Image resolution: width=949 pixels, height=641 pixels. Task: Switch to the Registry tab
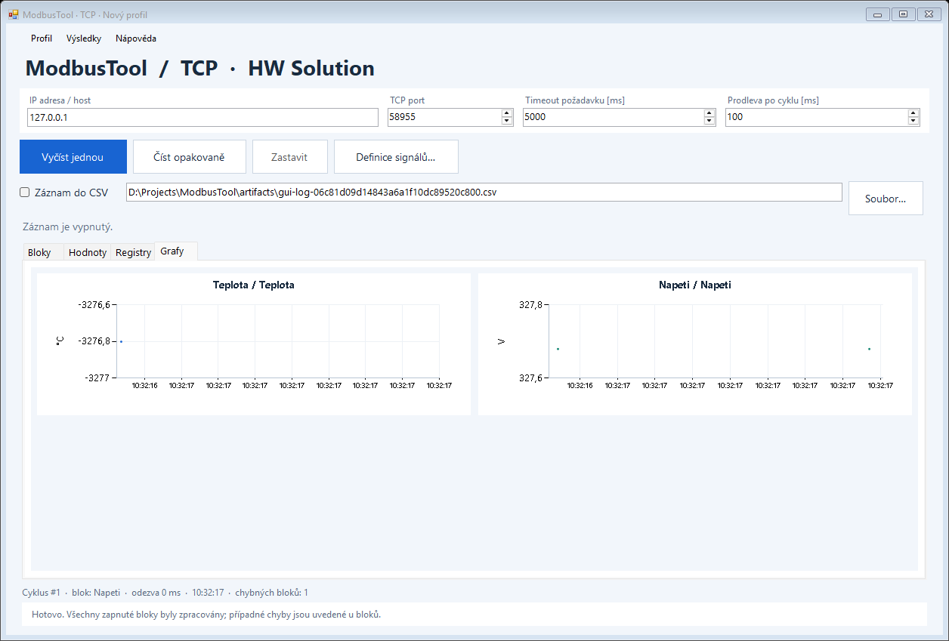[133, 252]
